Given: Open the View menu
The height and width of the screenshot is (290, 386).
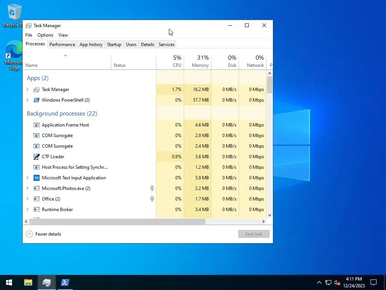Looking at the screenshot, I should pos(63,35).
